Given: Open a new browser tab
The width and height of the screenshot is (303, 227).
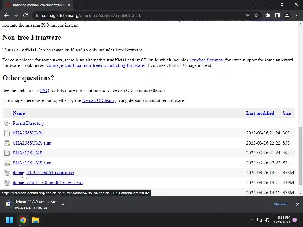Looking at the screenshot, I should tap(80, 5).
